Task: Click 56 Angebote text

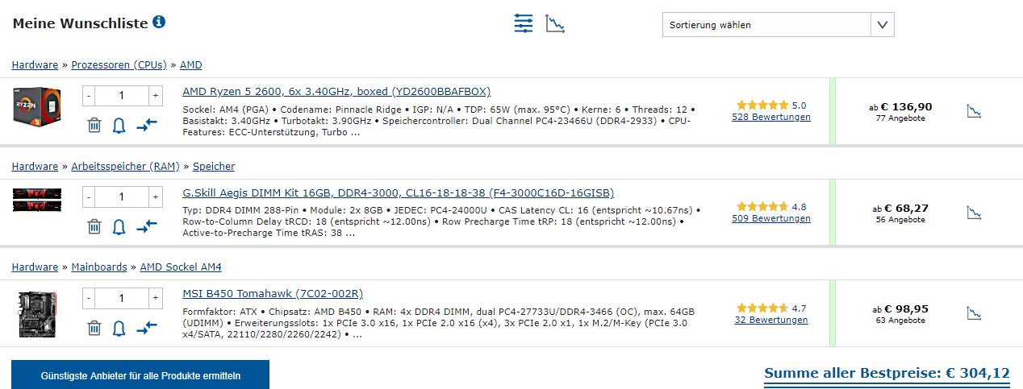Action: 900,220
